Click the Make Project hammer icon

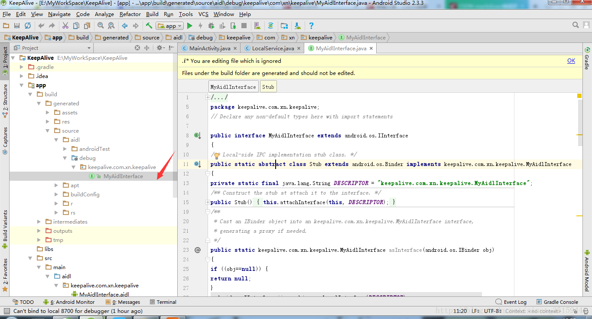click(149, 26)
